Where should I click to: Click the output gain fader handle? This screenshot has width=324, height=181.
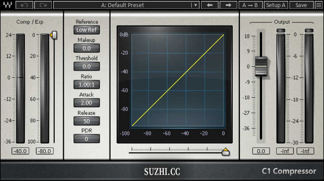coord(261,67)
